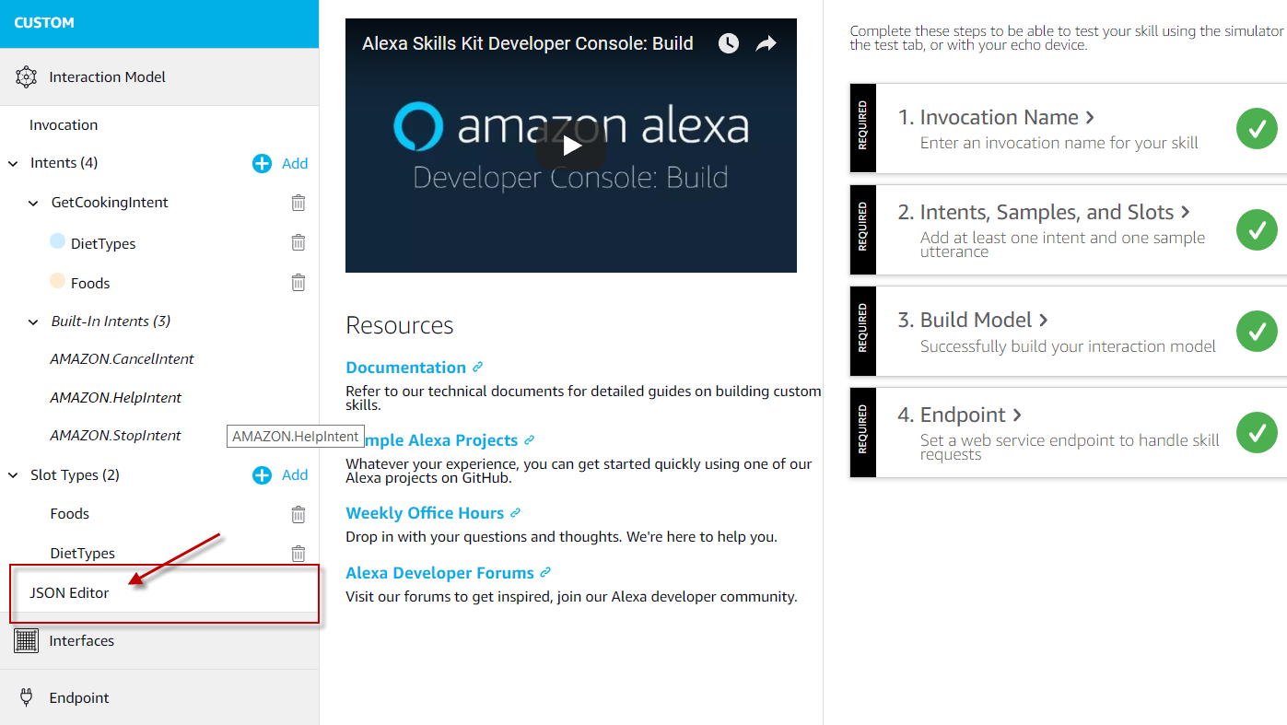The image size is (1287, 725).
Task: Open the Documentation link
Action: pos(406,367)
